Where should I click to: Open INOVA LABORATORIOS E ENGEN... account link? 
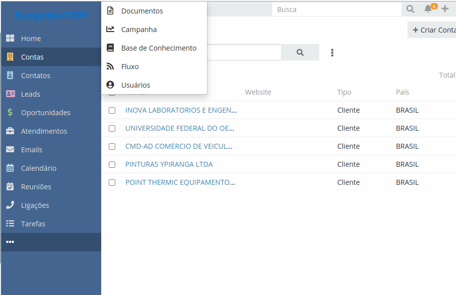[181, 110]
